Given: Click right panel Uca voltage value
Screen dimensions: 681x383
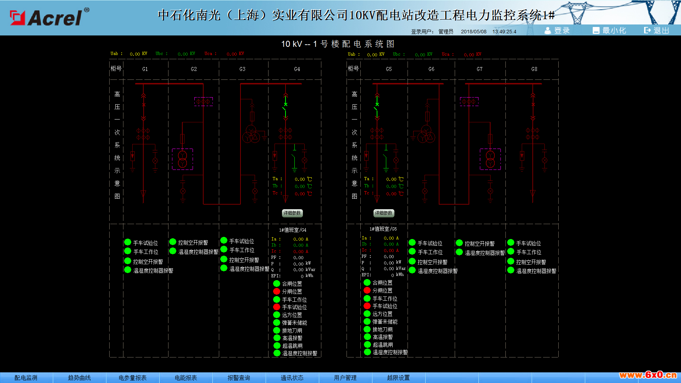Looking at the screenshot, I should pyautogui.click(x=469, y=55).
